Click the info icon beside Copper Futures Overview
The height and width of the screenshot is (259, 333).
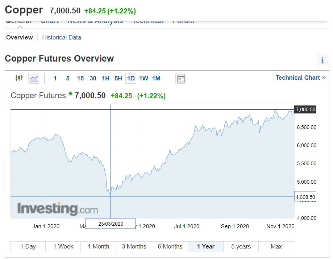pyautogui.click(x=322, y=60)
